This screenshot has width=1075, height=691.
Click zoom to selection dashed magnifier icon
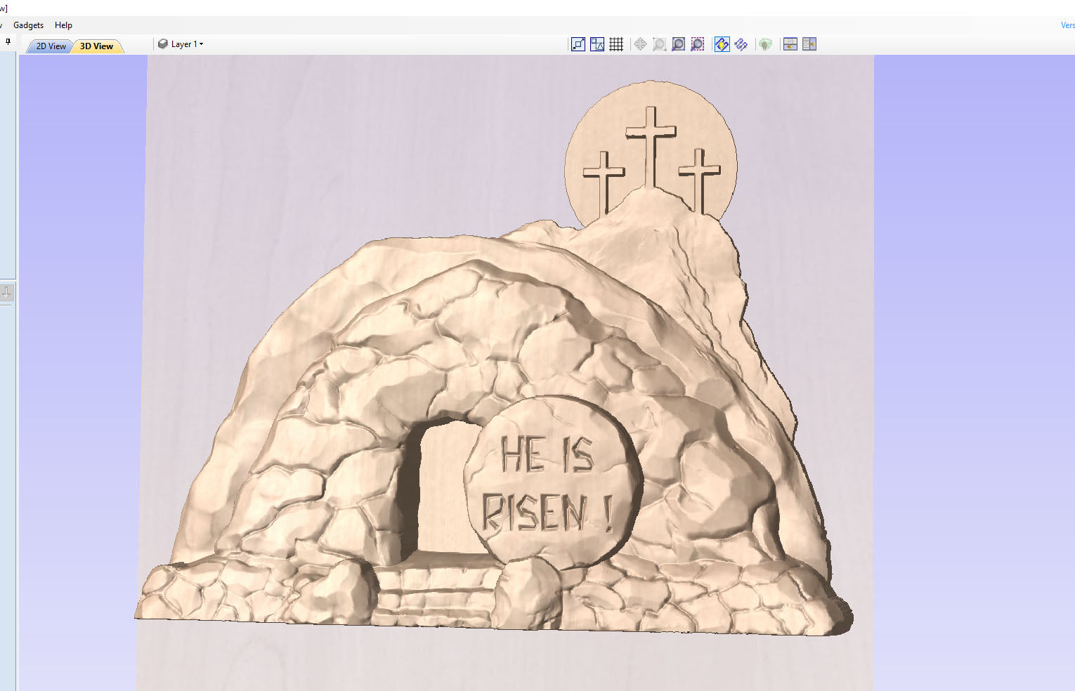[x=697, y=44]
